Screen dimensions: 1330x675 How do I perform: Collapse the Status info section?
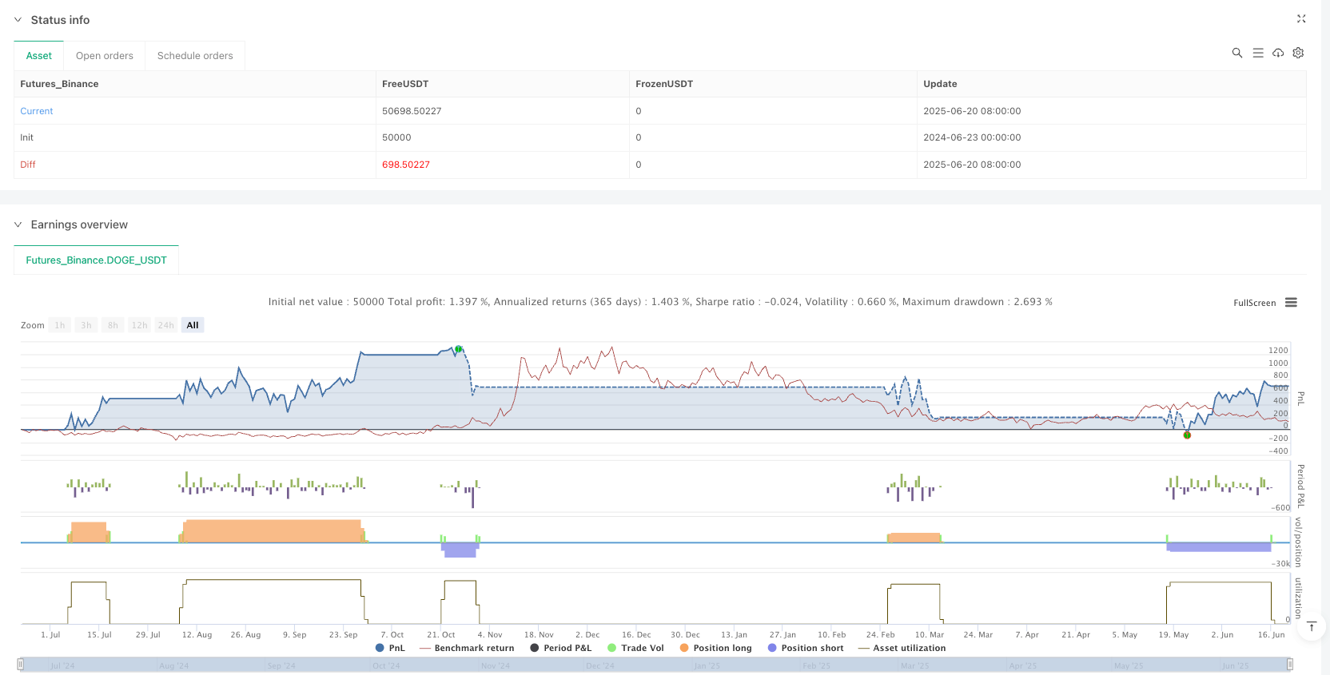(x=18, y=20)
